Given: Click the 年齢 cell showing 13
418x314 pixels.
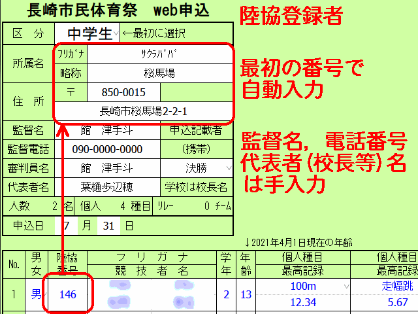Looking at the screenshot, I should 246,294.
